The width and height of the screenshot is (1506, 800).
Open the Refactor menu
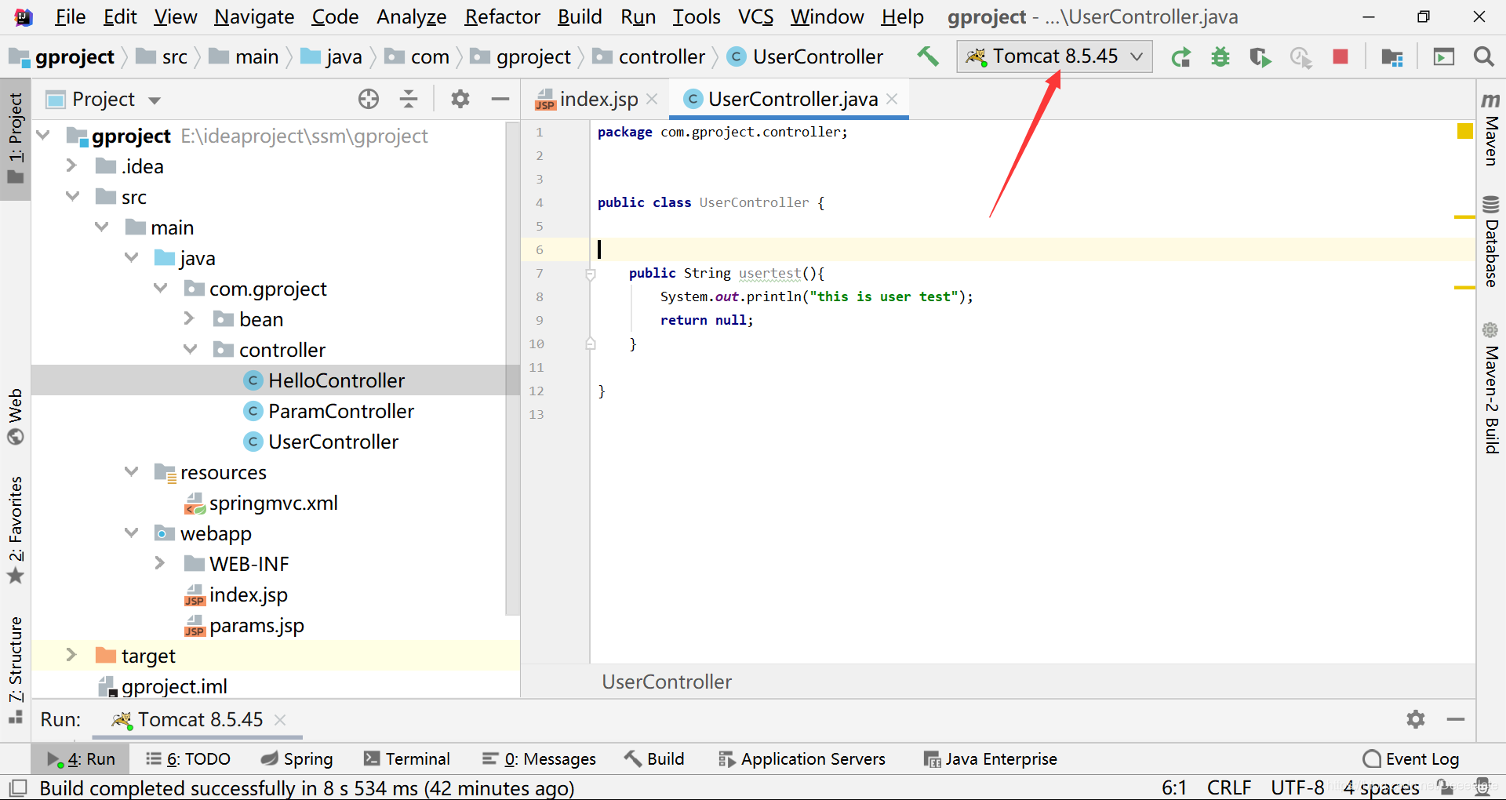pyautogui.click(x=502, y=16)
